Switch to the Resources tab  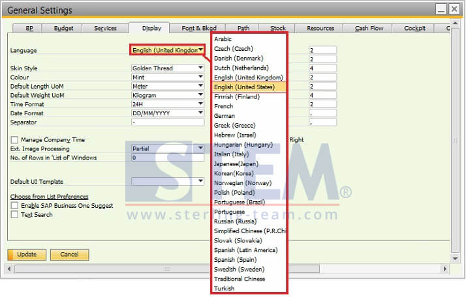coord(320,28)
